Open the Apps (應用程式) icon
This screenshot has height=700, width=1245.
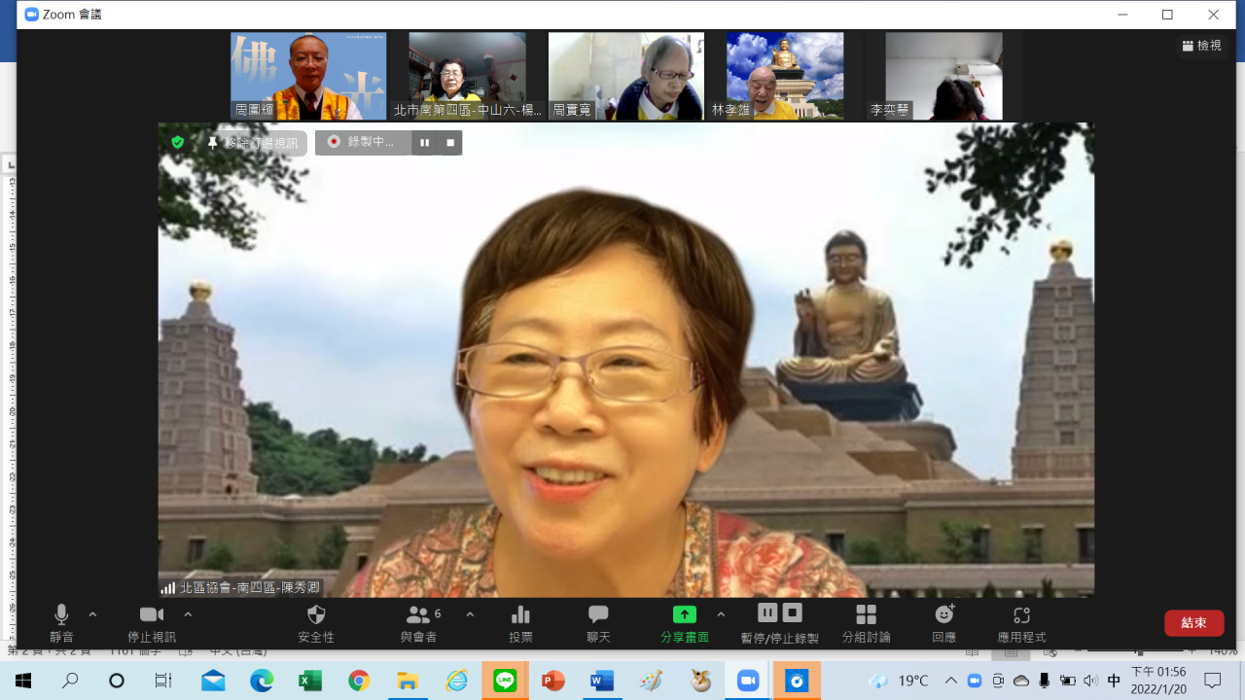coord(1021,615)
